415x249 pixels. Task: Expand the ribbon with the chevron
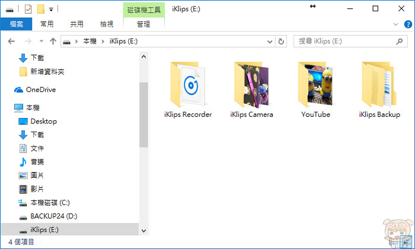[395, 24]
